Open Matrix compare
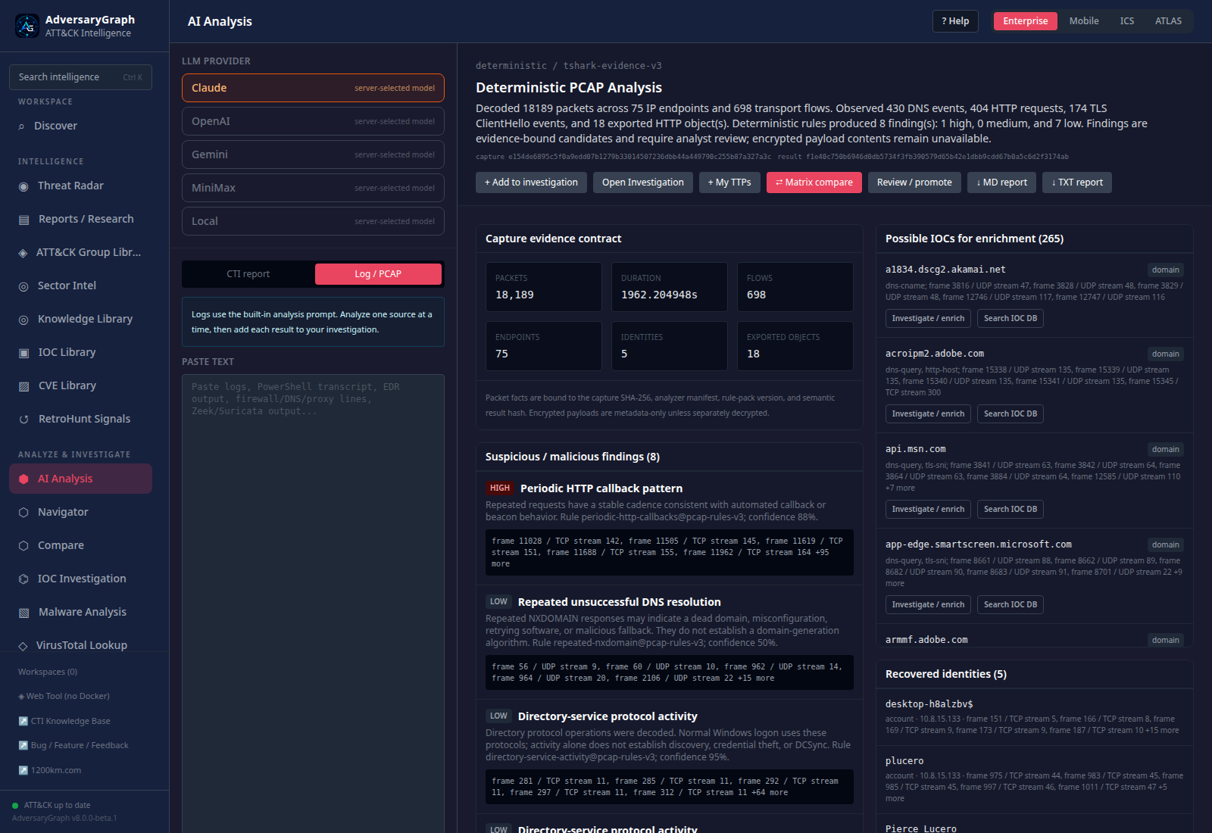Screen dimensions: 1212x833 (x=814, y=183)
